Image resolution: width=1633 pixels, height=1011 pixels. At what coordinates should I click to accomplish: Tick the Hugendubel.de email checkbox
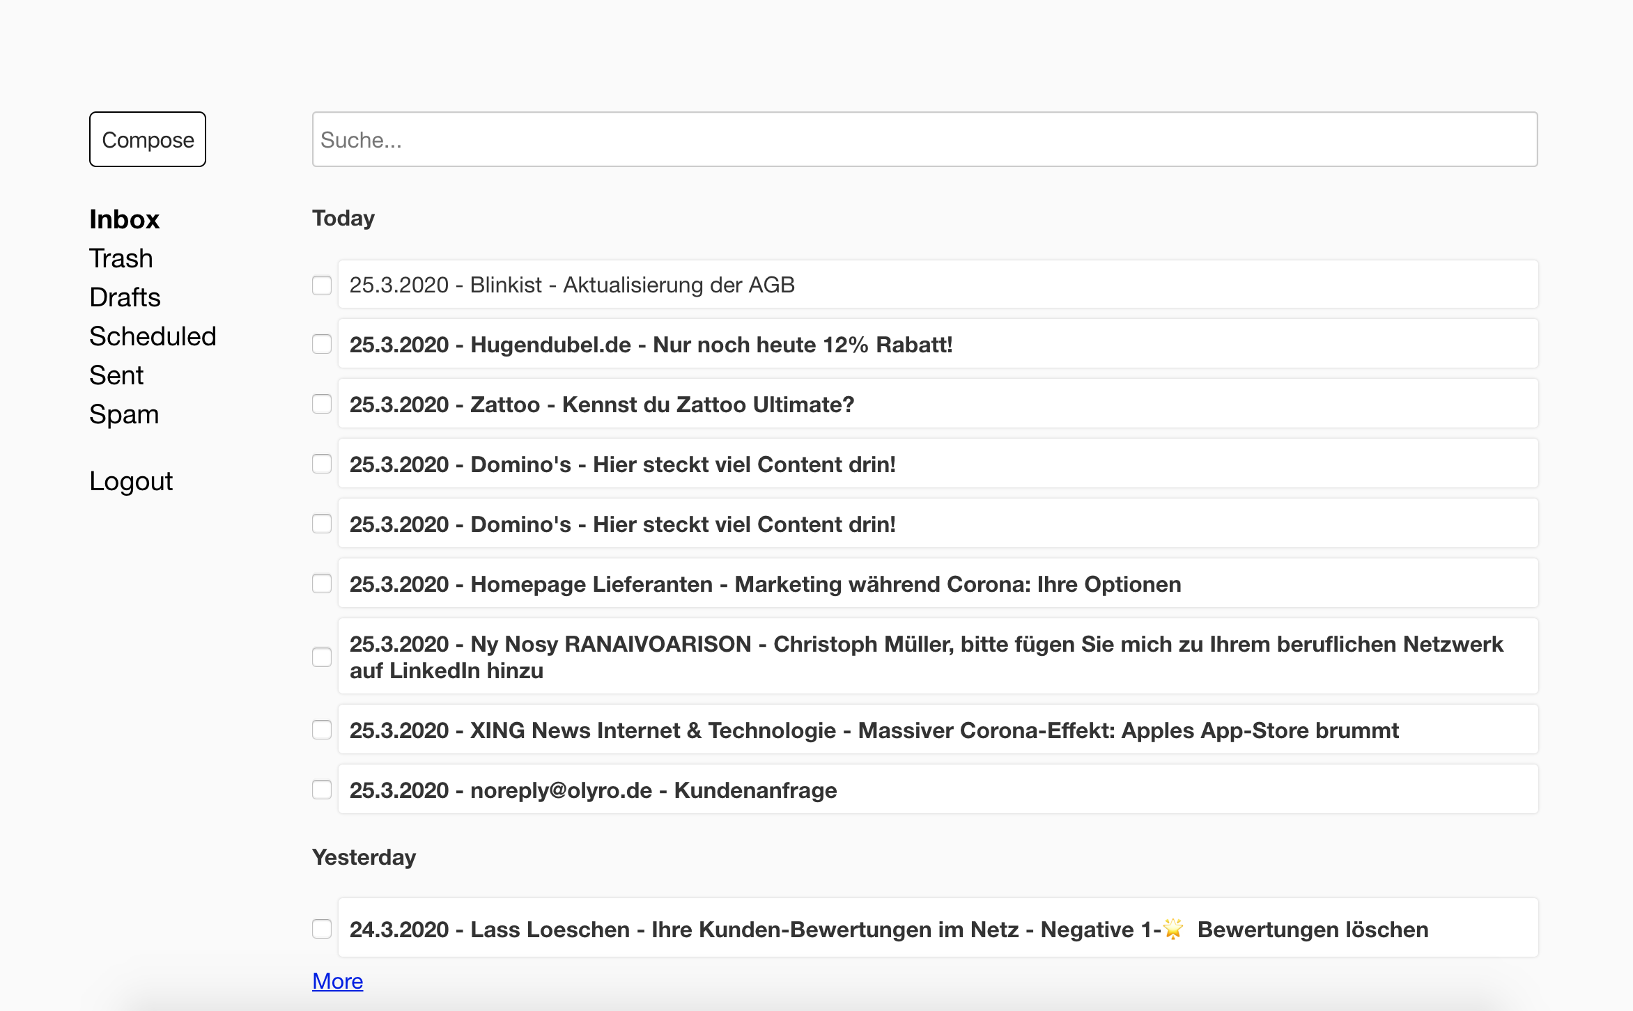[322, 344]
